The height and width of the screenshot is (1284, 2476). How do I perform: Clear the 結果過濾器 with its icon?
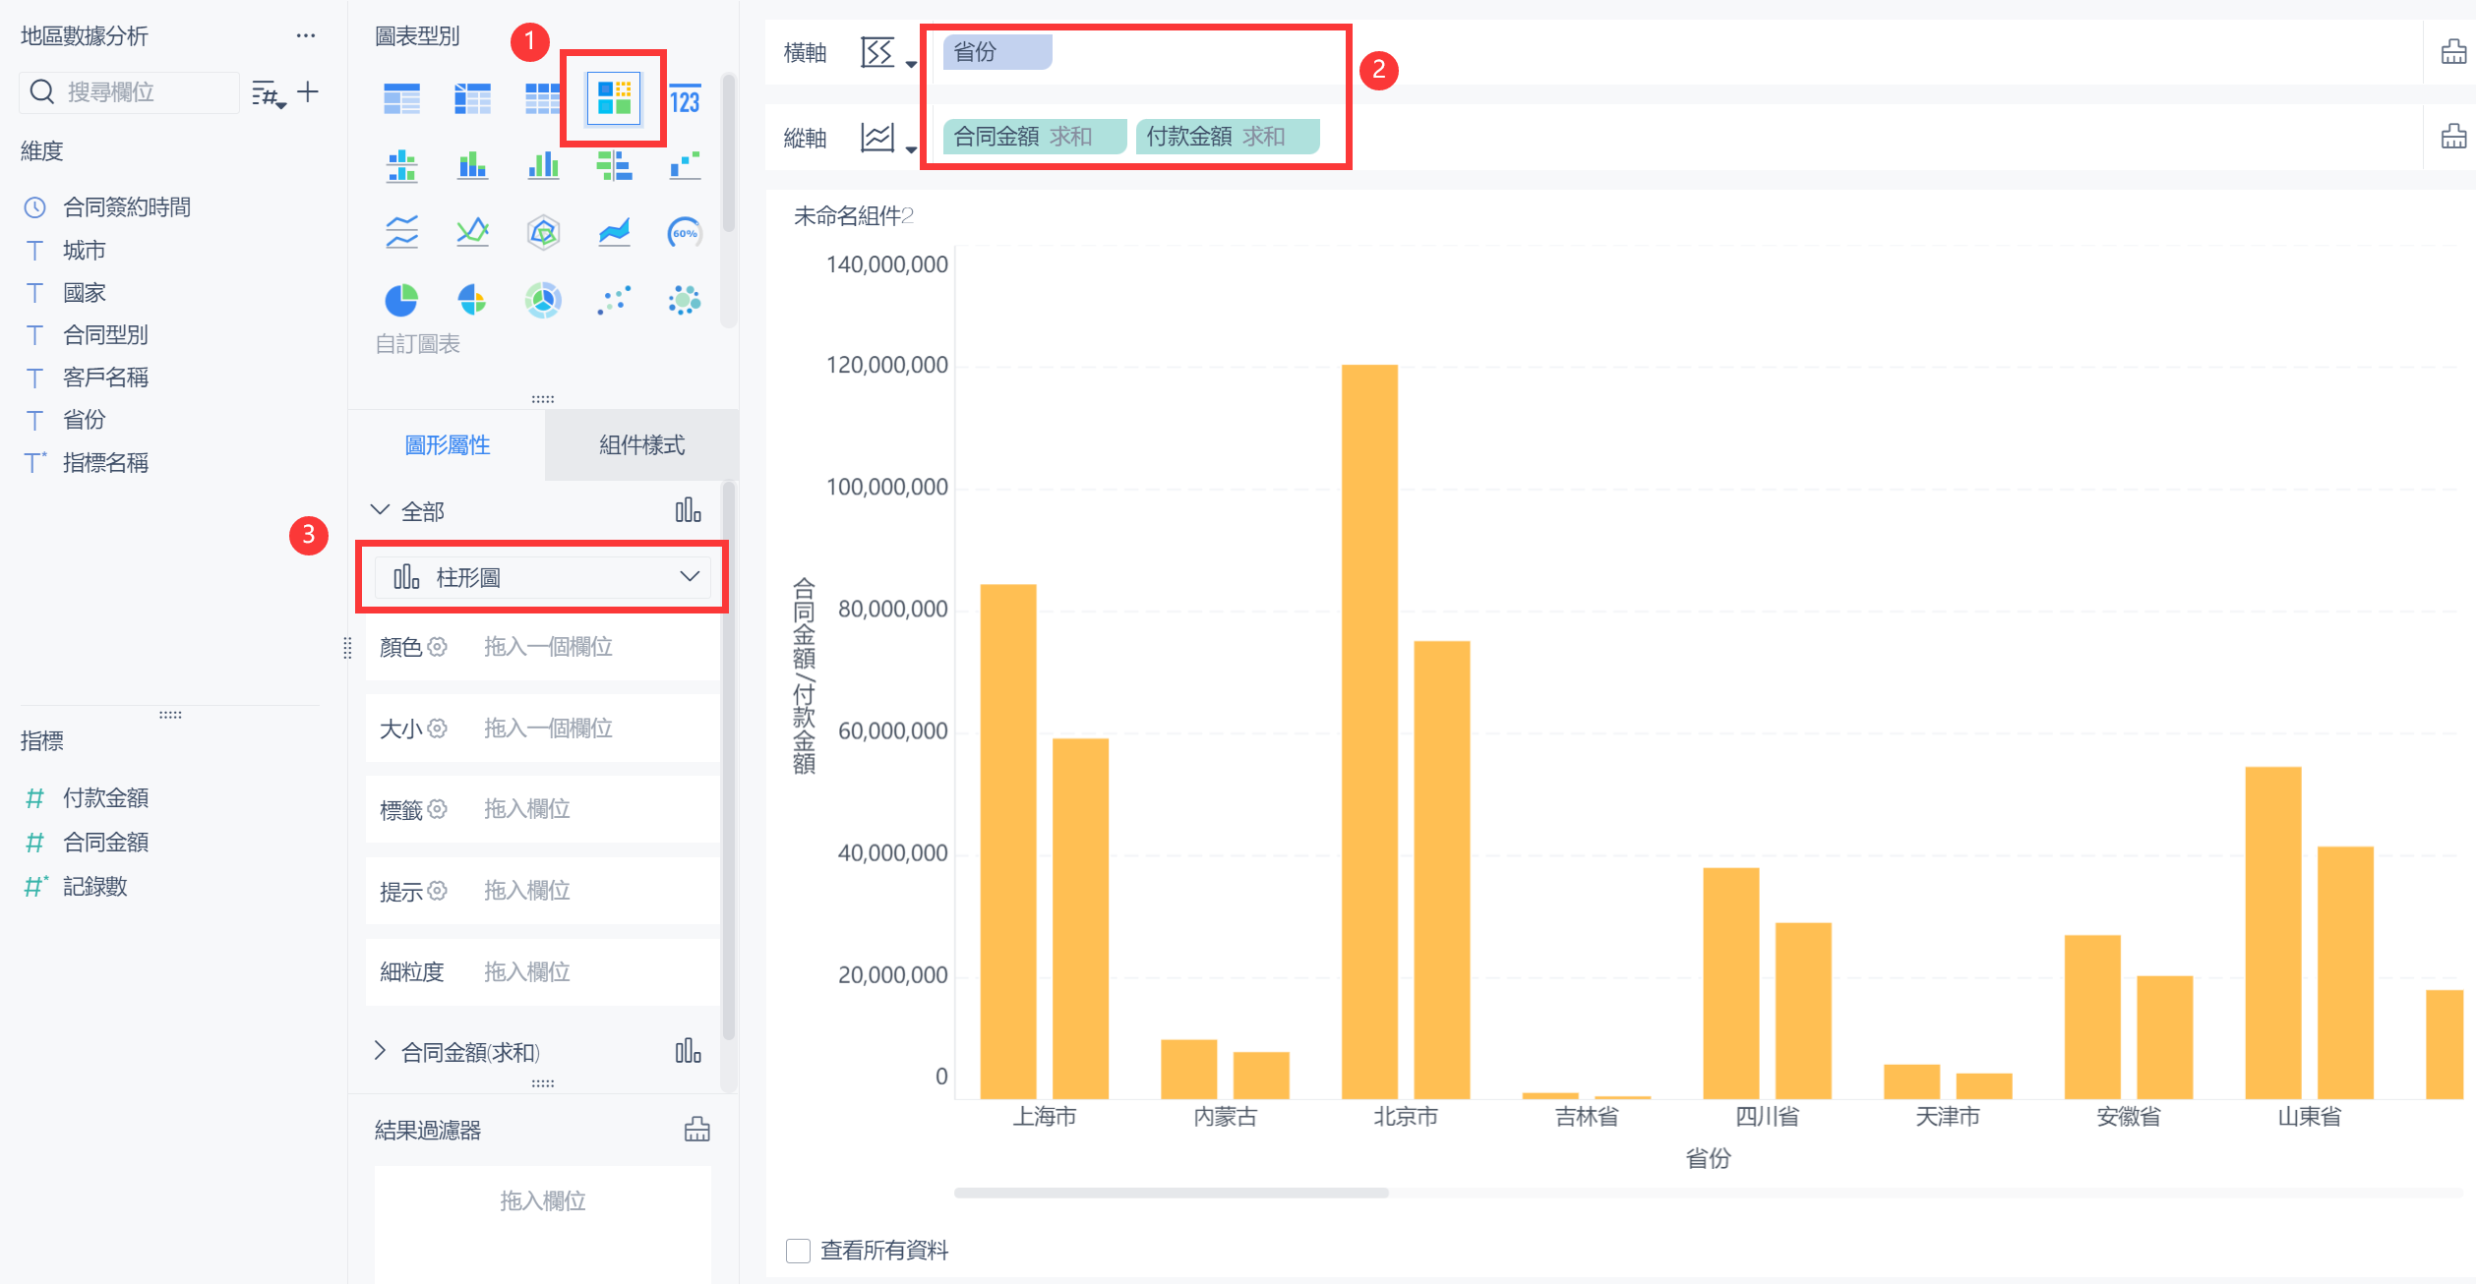696,1130
